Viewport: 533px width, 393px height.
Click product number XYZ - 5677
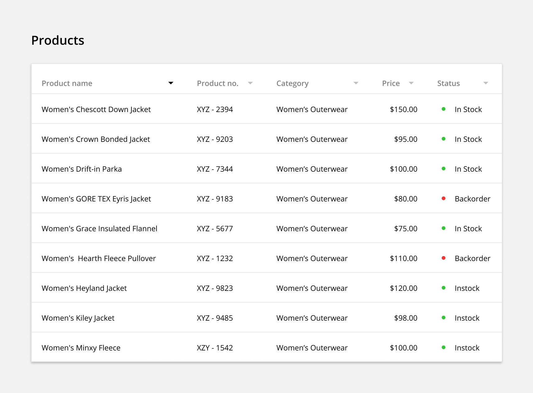tap(215, 228)
